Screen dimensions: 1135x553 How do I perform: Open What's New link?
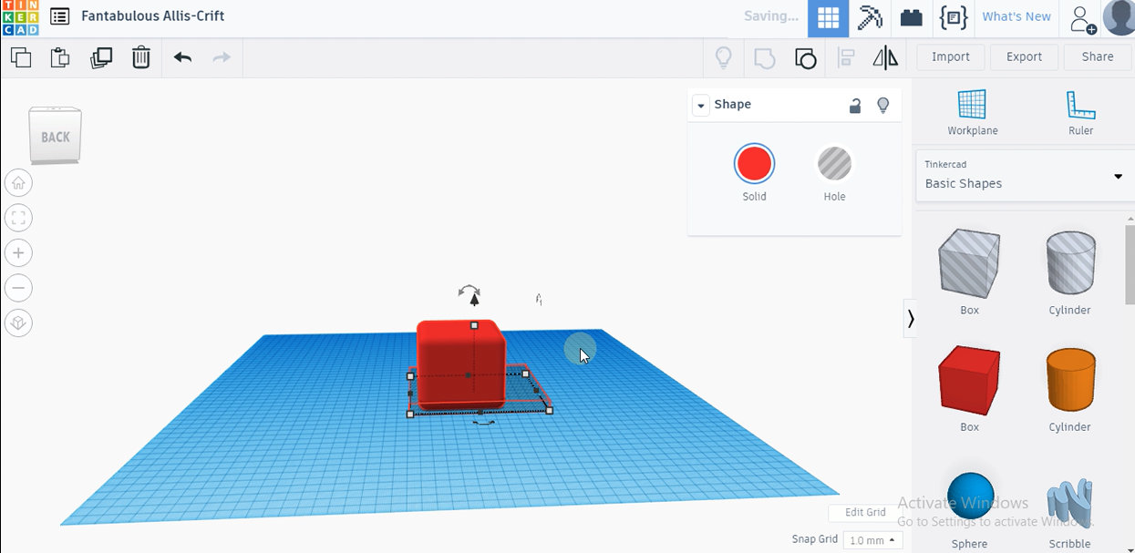tap(1016, 17)
